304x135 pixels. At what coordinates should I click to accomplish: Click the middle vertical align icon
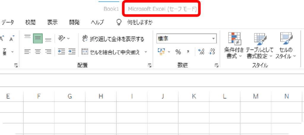point(38,38)
